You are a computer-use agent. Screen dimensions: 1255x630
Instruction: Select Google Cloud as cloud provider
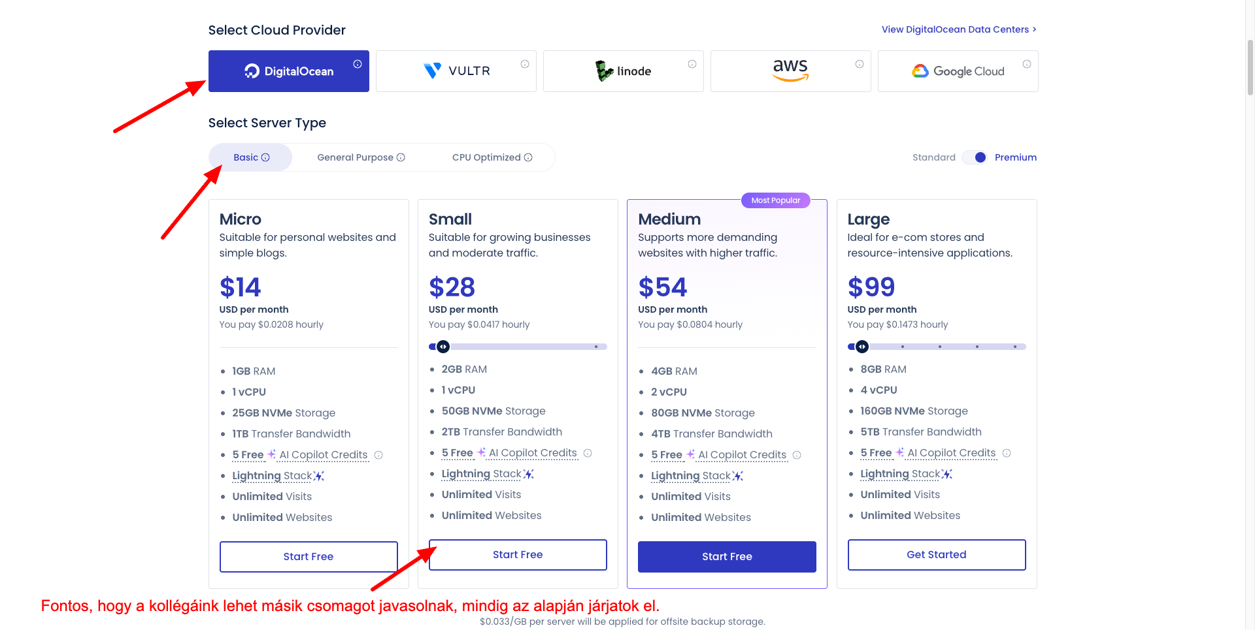[x=958, y=71]
